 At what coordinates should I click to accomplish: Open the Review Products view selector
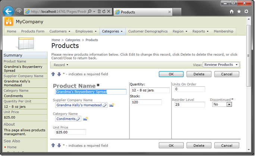(x=221, y=65)
